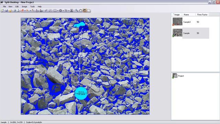Open the Edit menu

tap(17, 7)
